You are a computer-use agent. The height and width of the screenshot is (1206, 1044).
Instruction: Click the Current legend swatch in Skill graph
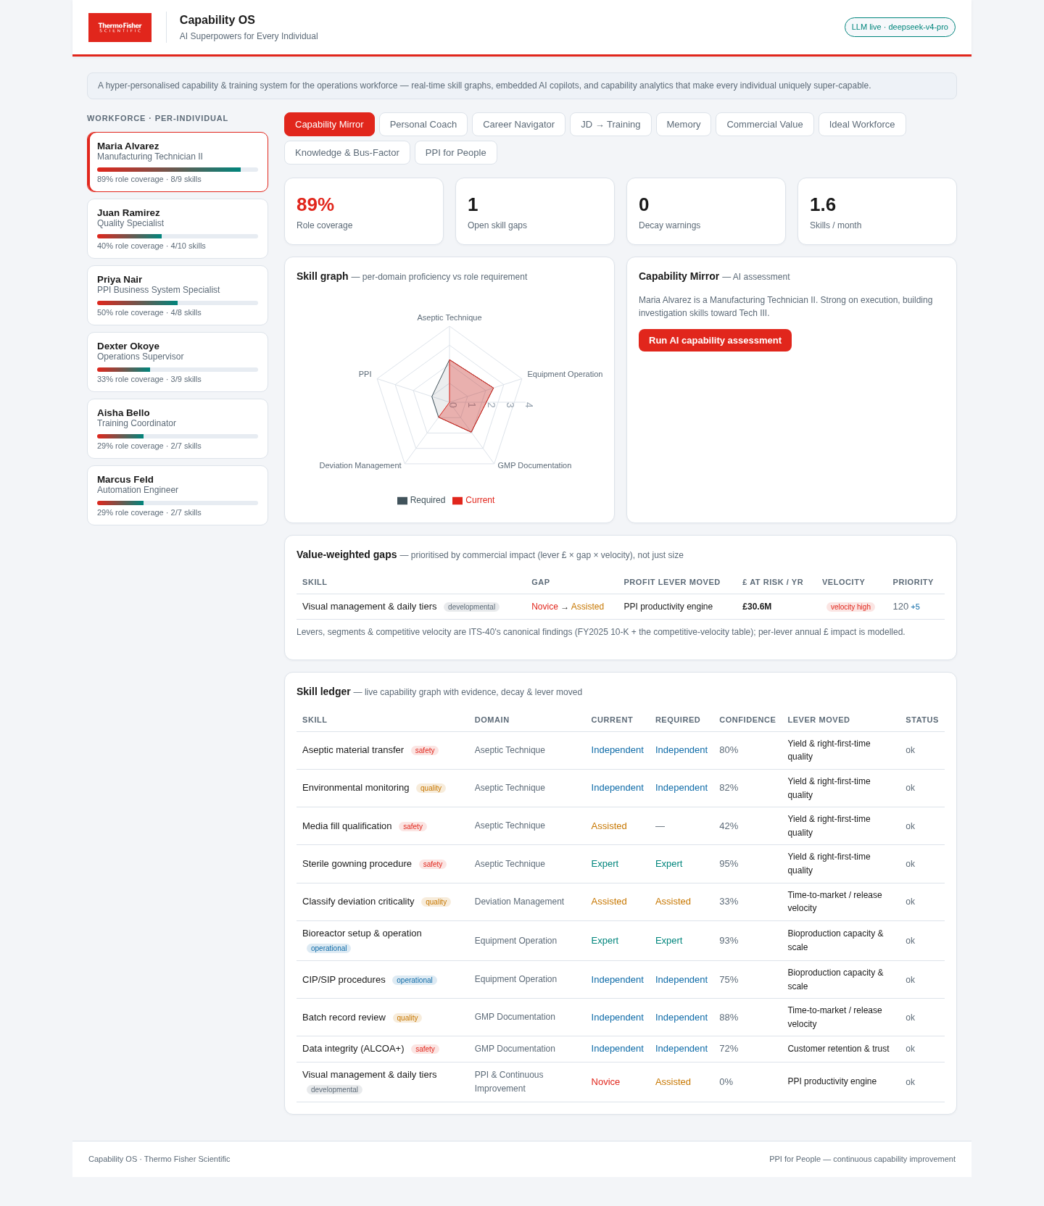pos(457,501)
